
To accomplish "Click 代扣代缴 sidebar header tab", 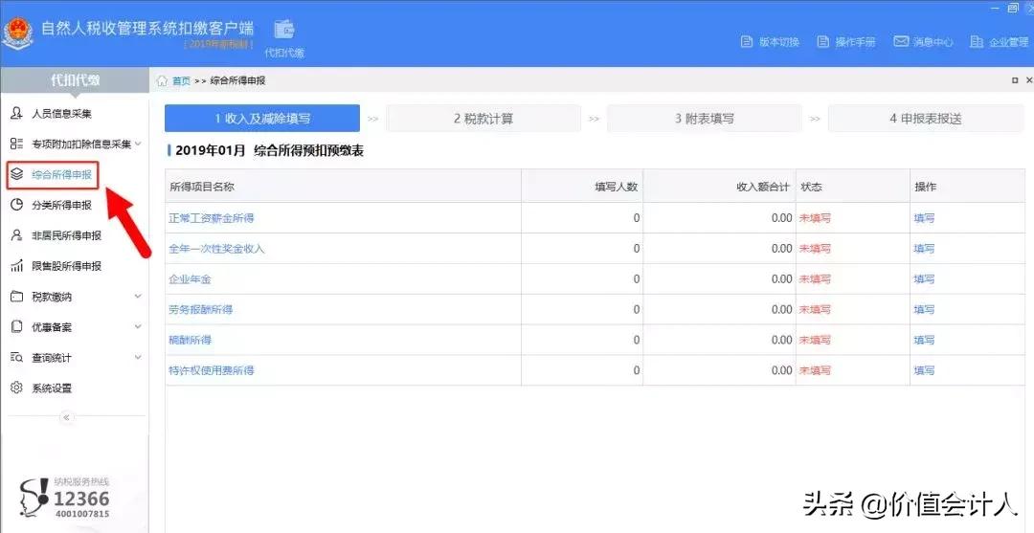I will click(x=76, y=80).
